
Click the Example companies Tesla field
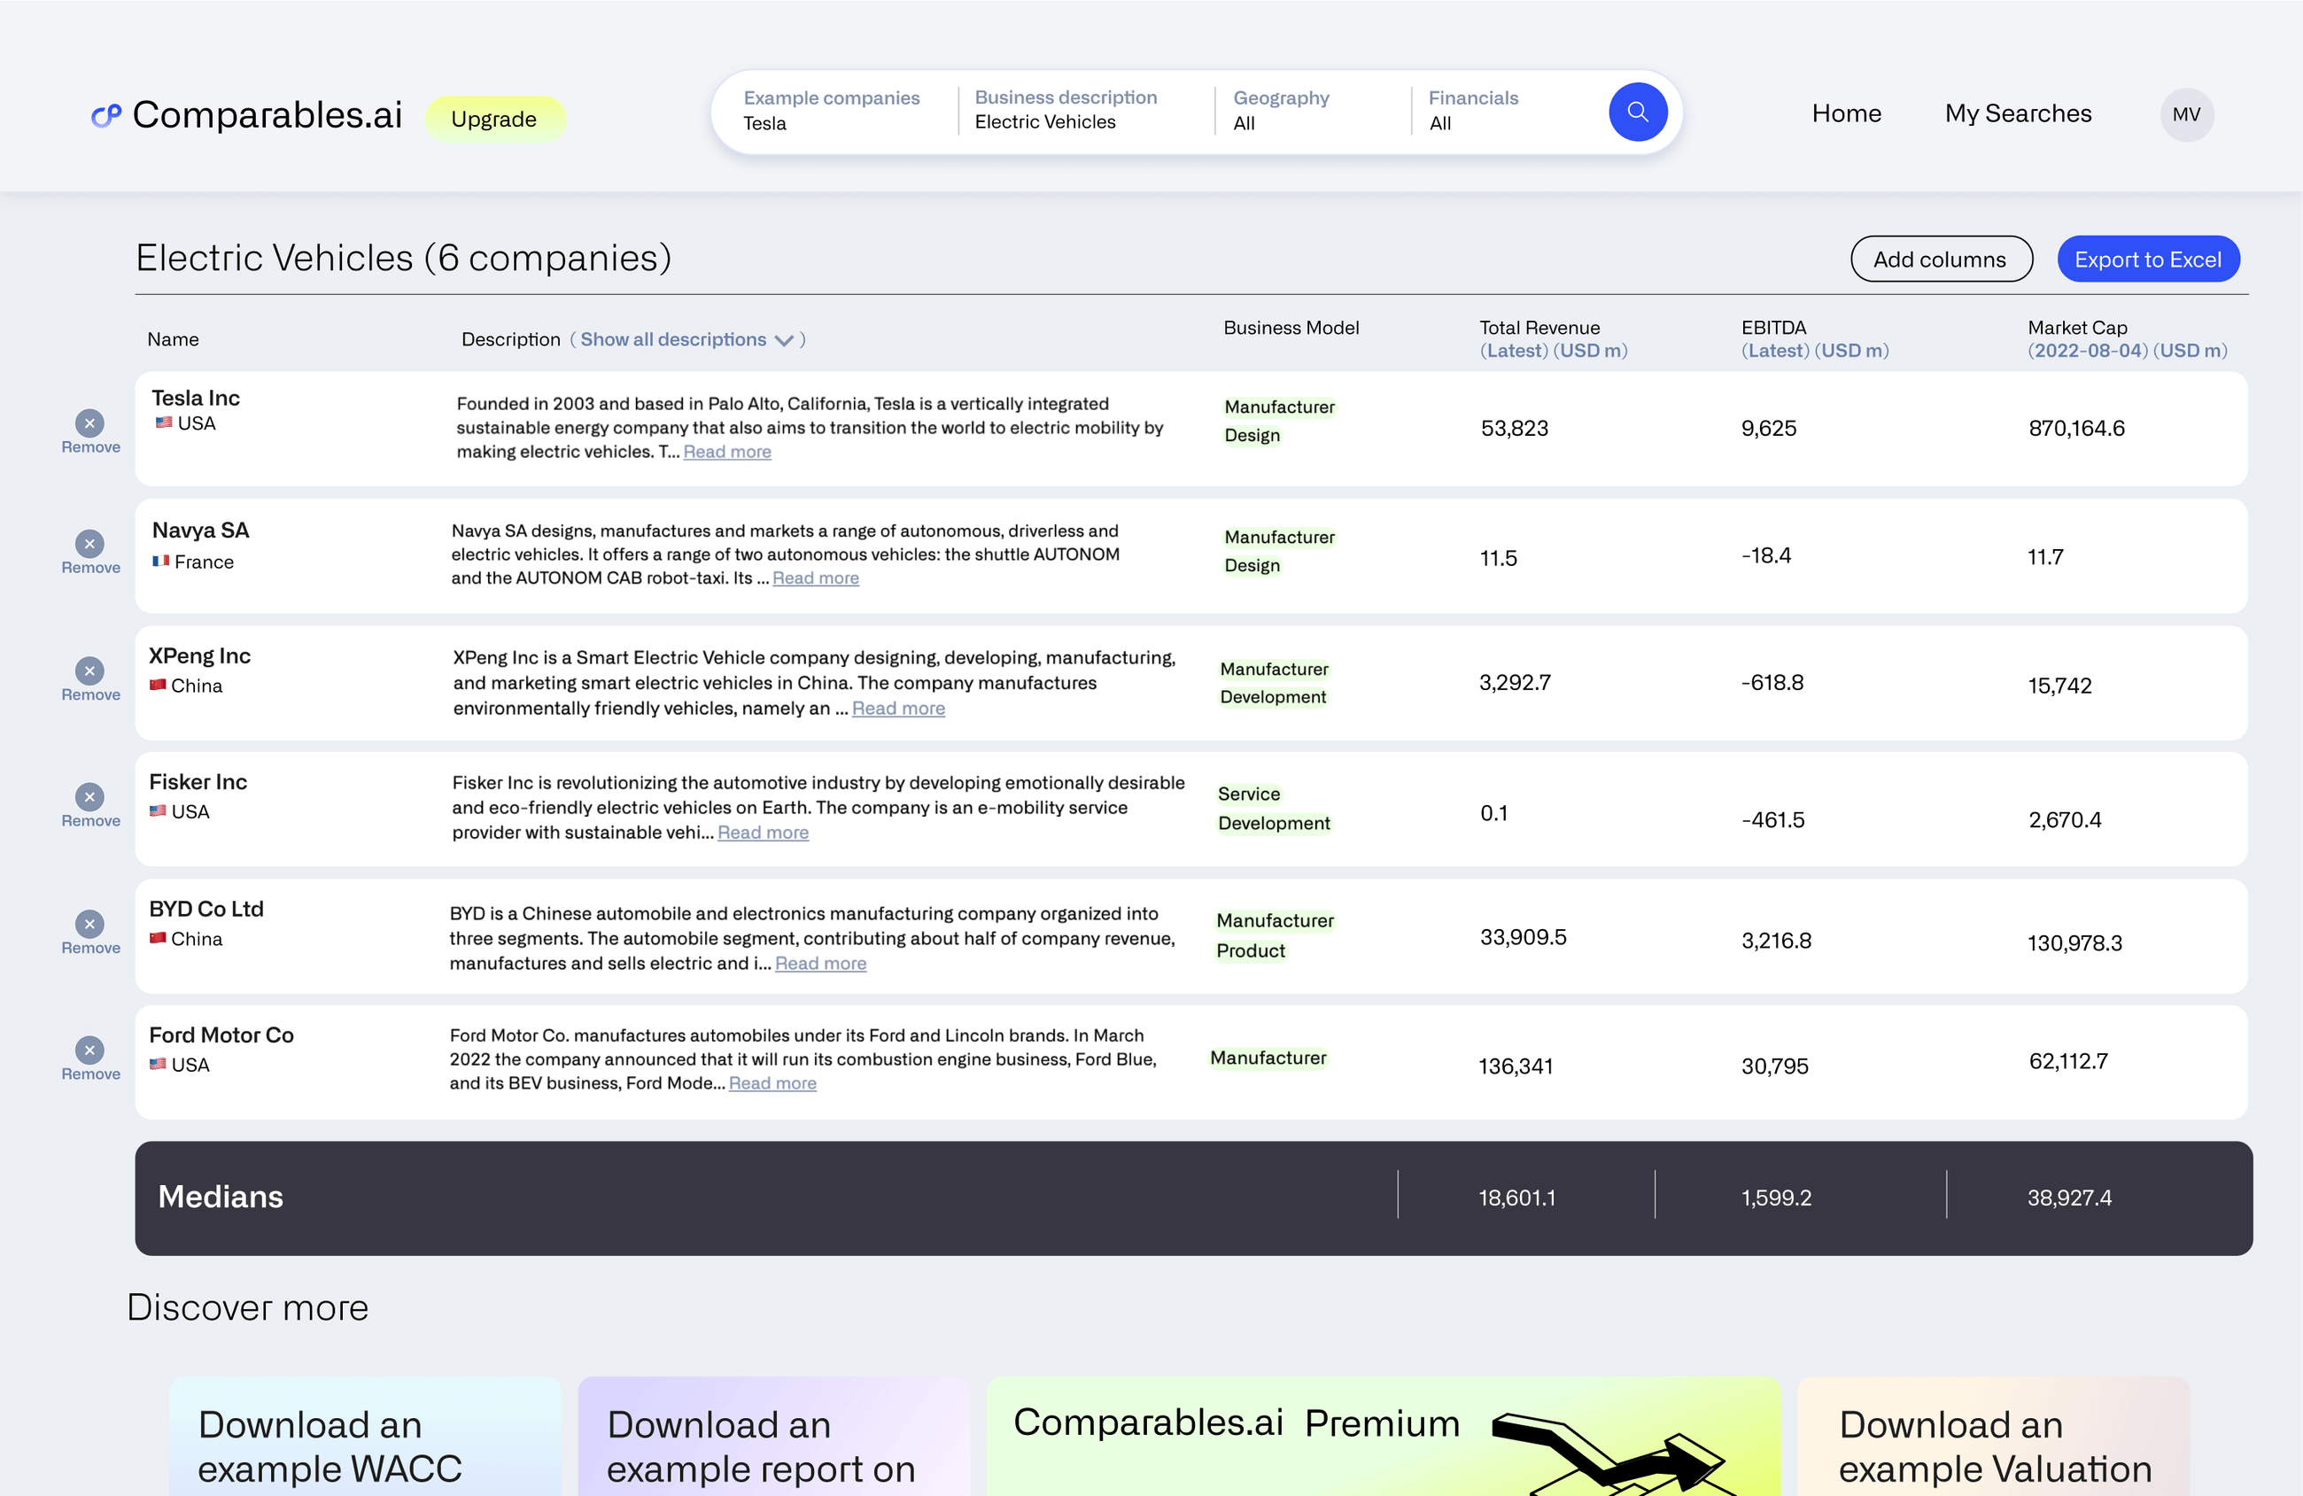[832, 111]
